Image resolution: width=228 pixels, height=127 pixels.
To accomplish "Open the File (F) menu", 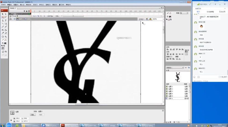I will coord(3,5).
